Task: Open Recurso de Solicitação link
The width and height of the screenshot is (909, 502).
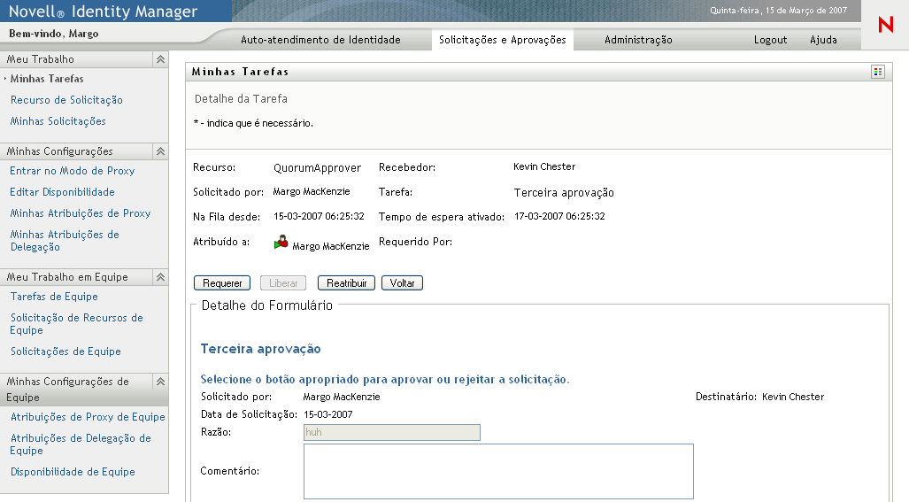Action: (66, 100)
